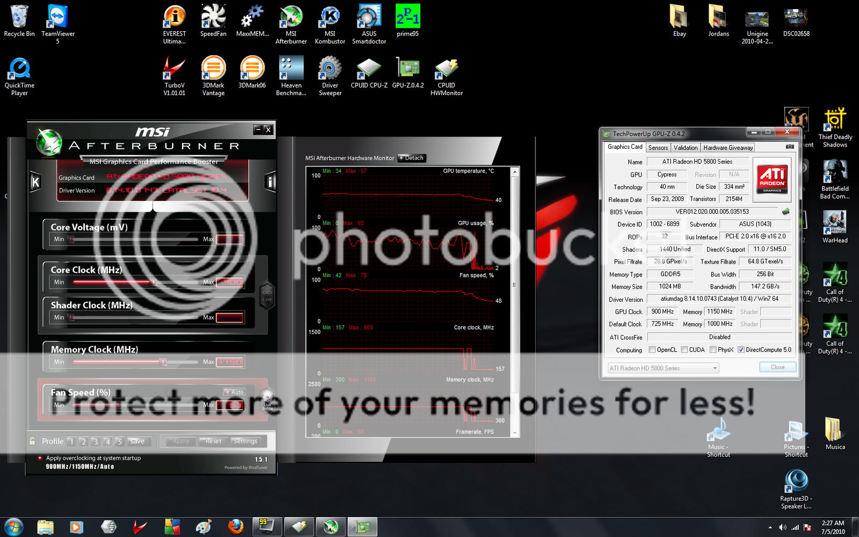859x537 pixels.
Task: Open the MaxxMEM desktop icon
Action: (252, 21)
